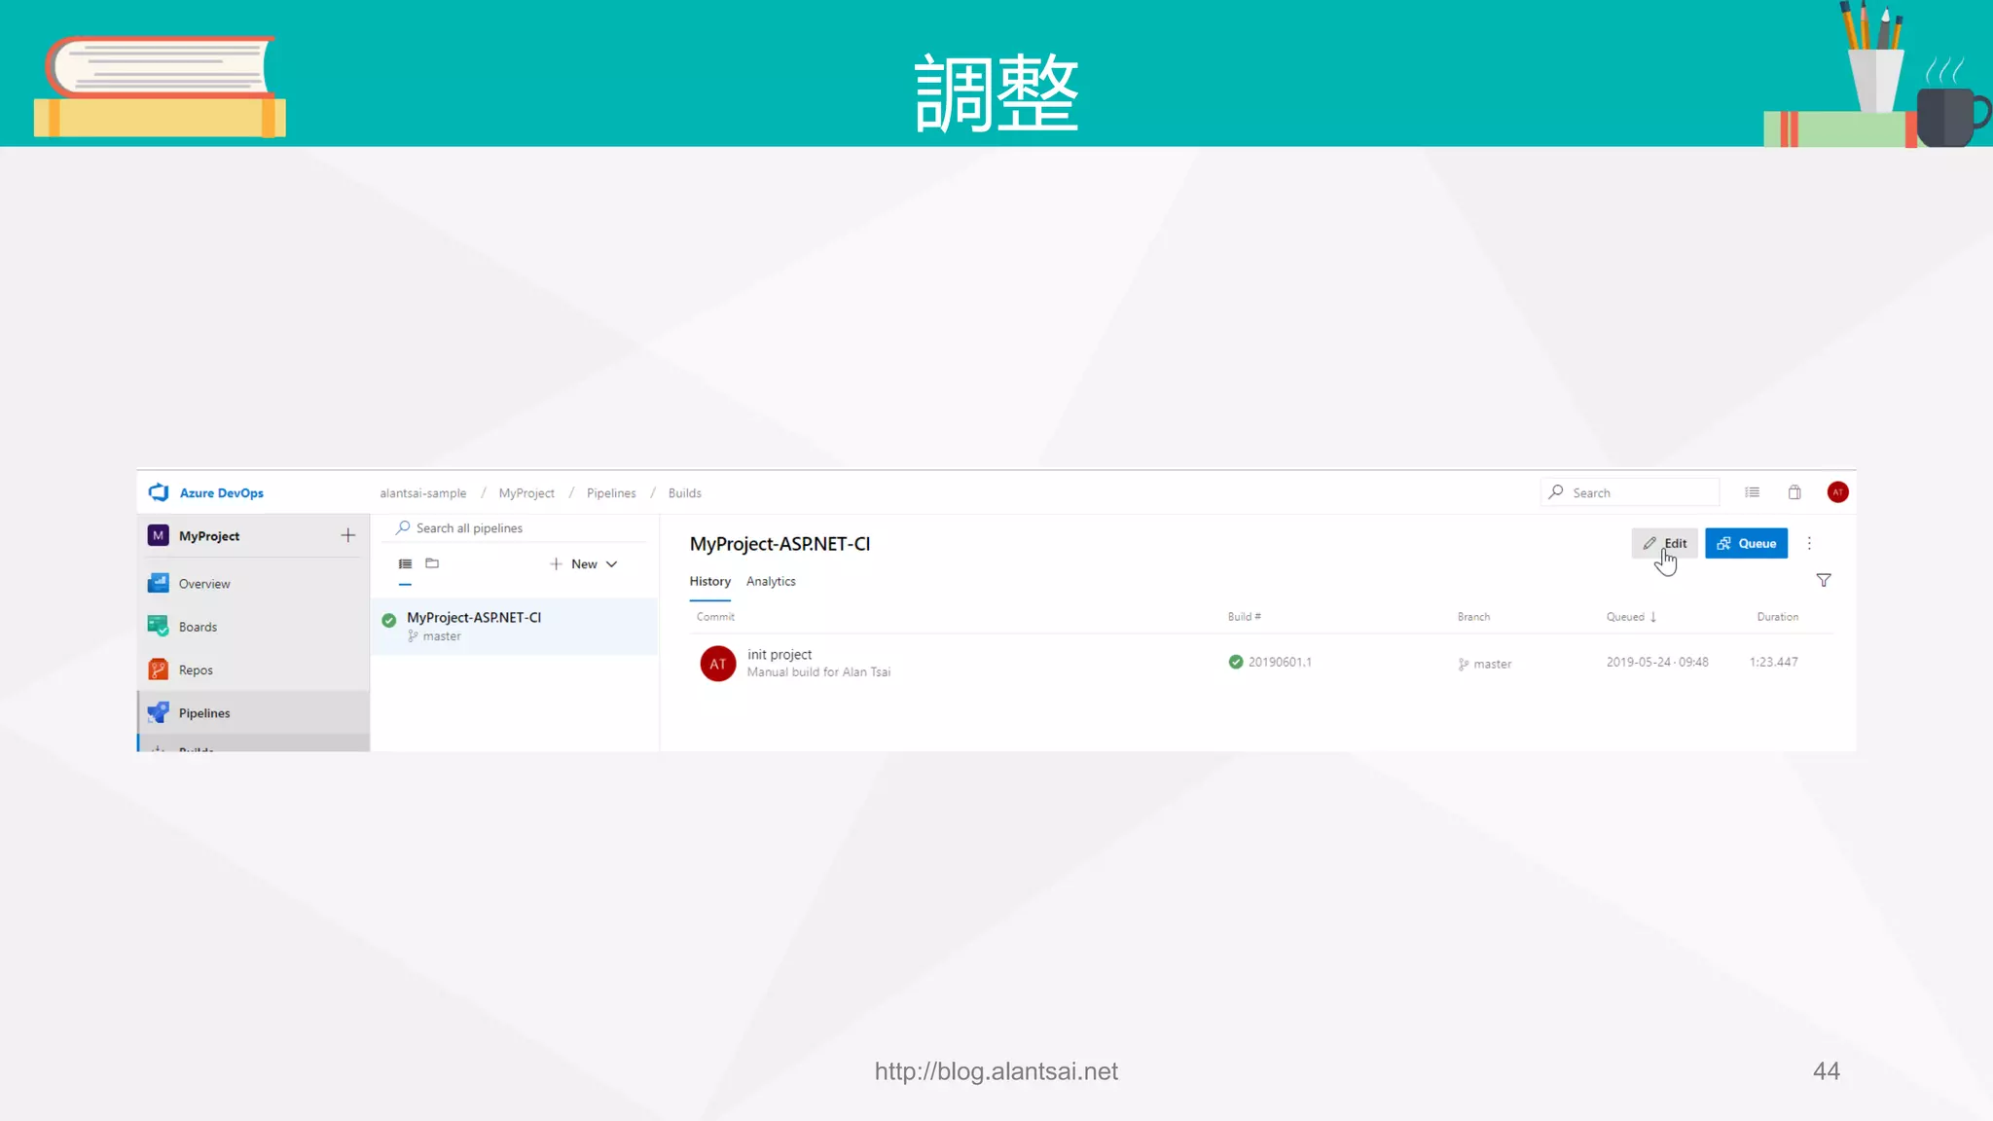Click master branch under pipeline name
This screenshot has height=1121, width=1993.
(434, 636)
